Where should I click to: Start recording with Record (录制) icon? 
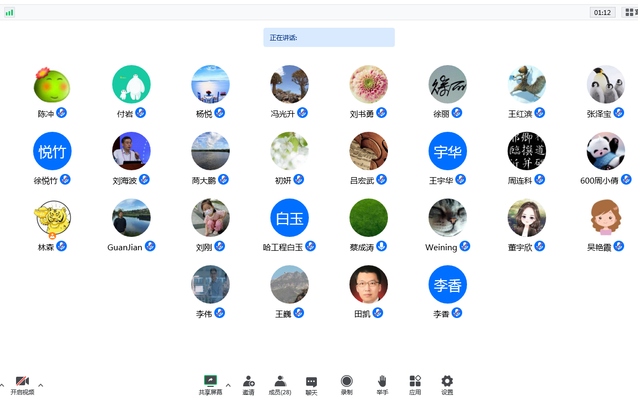click(x=347, y=380)
